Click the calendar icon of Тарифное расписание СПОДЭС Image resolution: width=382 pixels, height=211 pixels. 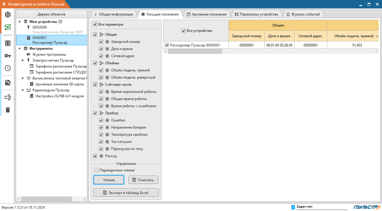pyautogui.click(x=32, y=72)
